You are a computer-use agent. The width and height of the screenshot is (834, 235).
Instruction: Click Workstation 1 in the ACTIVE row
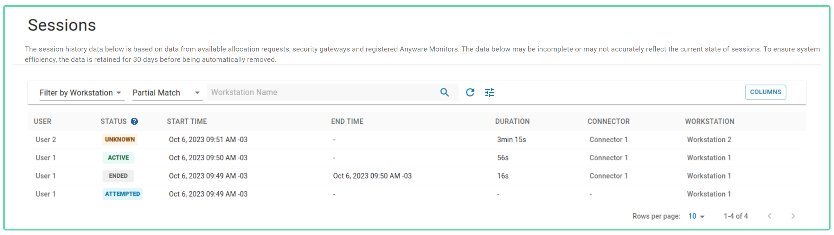click(x=709, y=158)
